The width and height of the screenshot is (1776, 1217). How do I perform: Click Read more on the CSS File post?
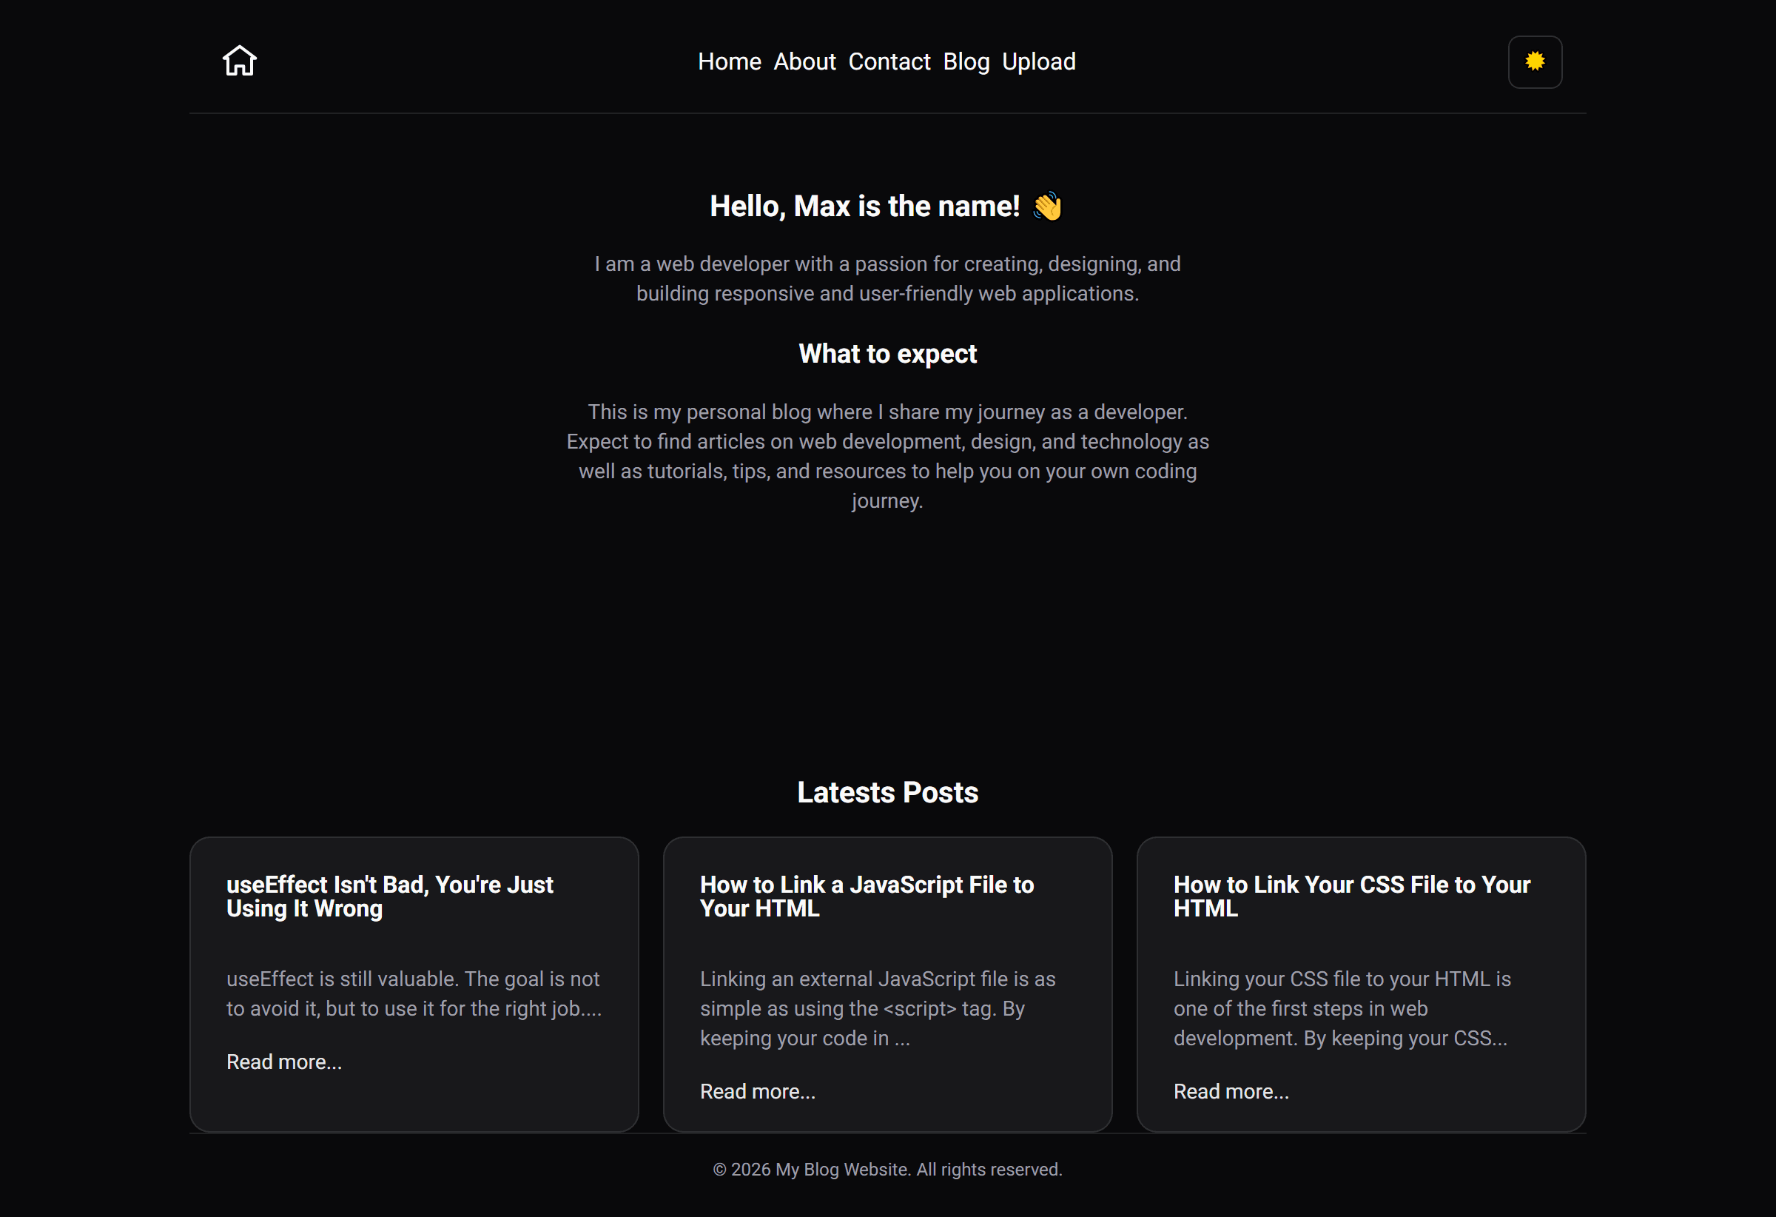(1231, 1092)
